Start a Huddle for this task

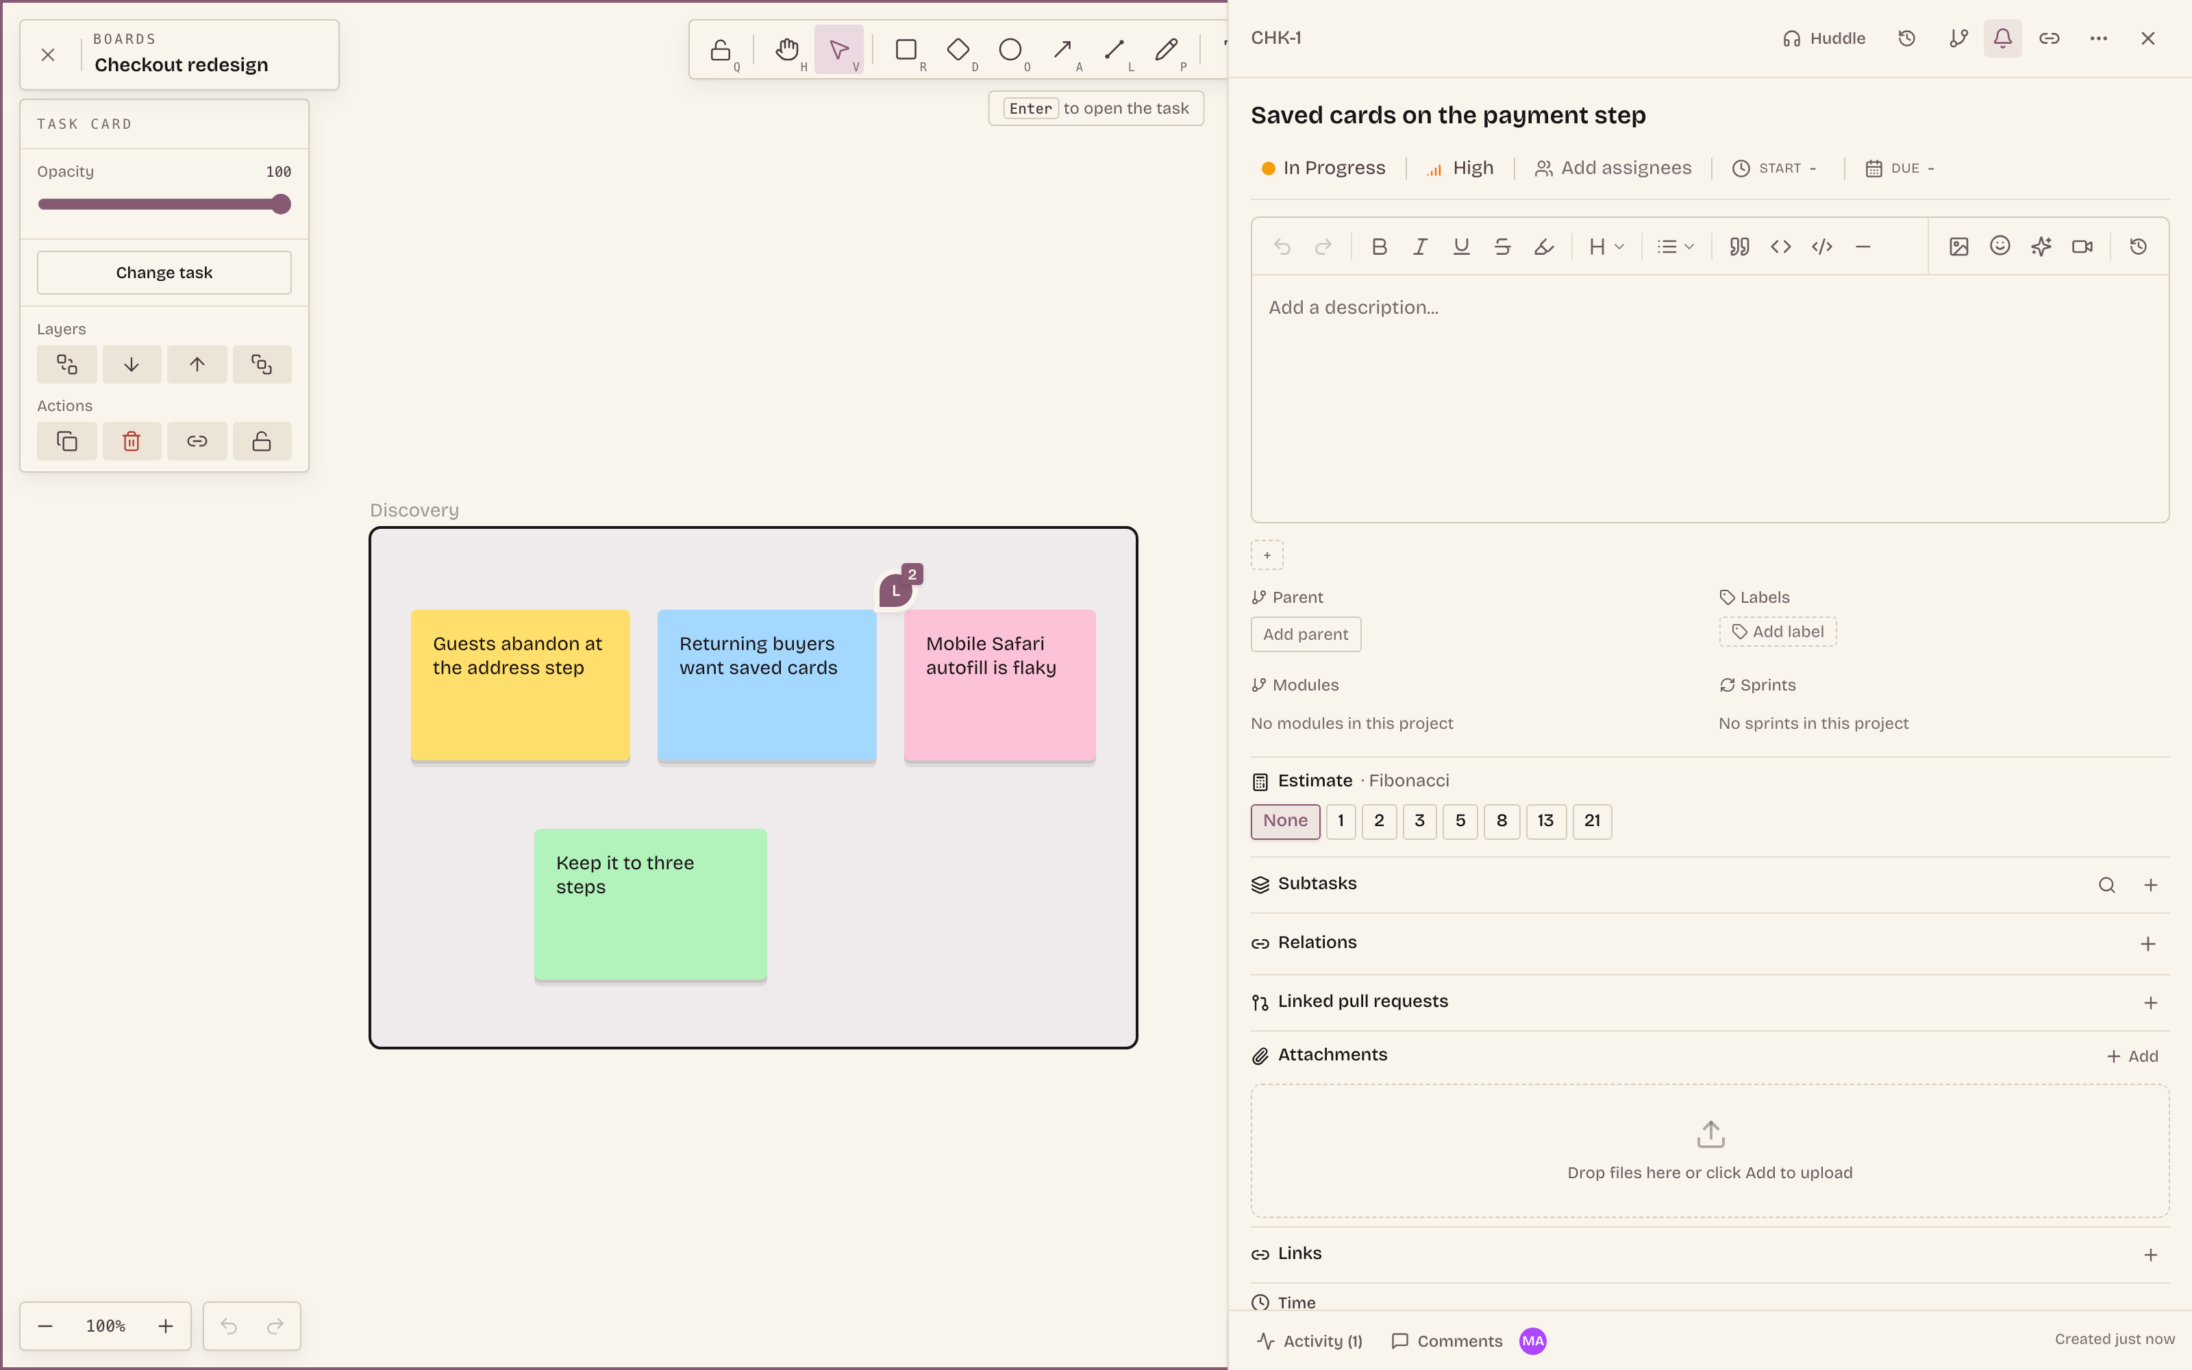pos(1823,38)
